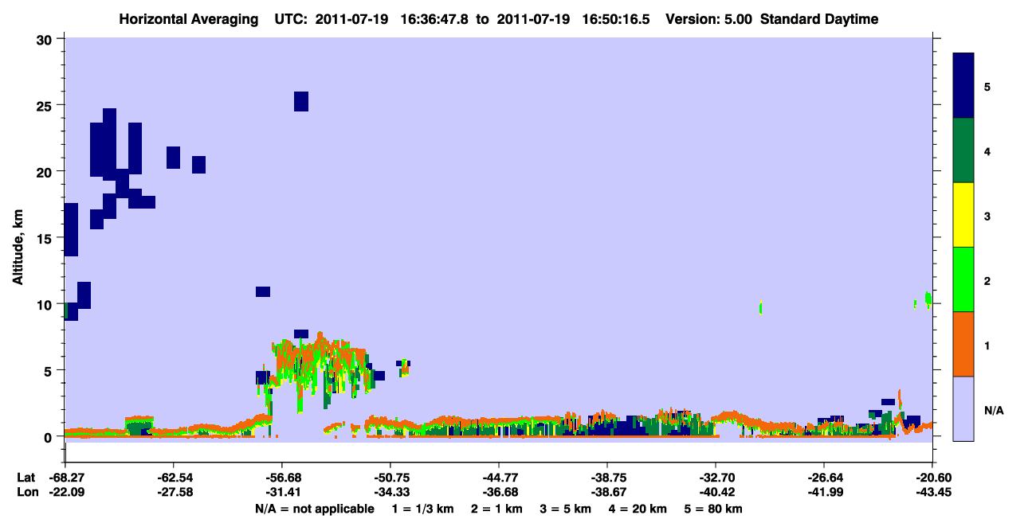Click the lavender N/A colorbar segment
The image size is (1036, 531).
[963, 408]
